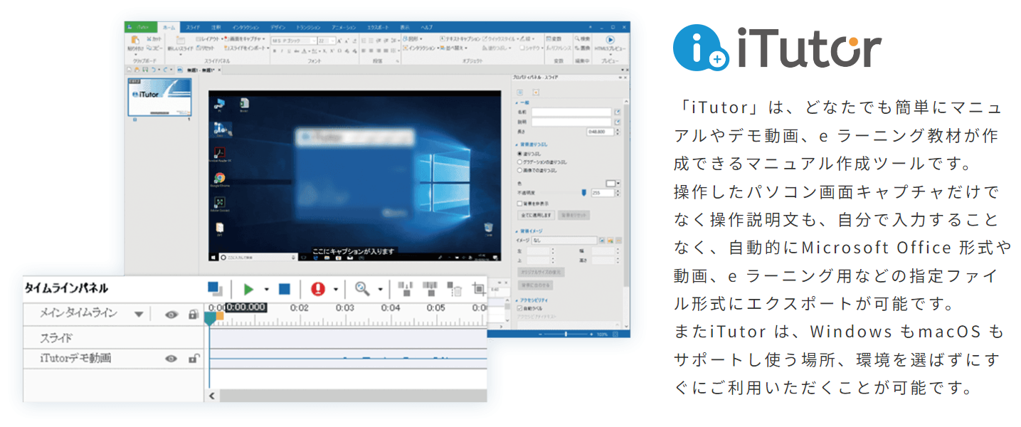The width and height of the screenshot is (1021, 427).
Task: Select the グラデーションの塗りつぶし radio button
Action: point(519,162)
